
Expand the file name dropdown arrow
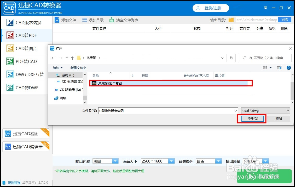pyautogui.click(x=235, y=111)
